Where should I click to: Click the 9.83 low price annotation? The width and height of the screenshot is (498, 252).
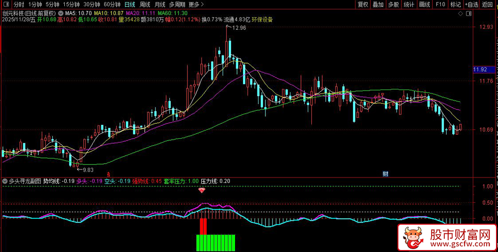tap(88, 170)
